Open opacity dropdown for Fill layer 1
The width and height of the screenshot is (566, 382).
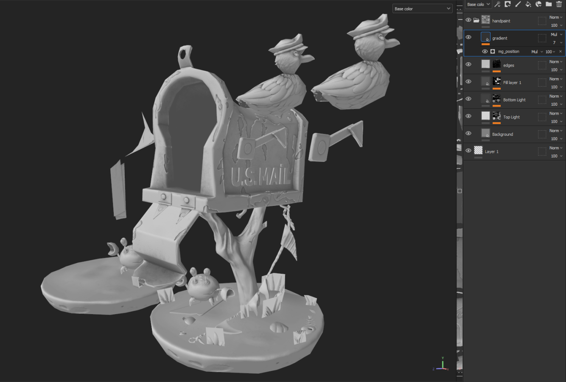[557, 87]
